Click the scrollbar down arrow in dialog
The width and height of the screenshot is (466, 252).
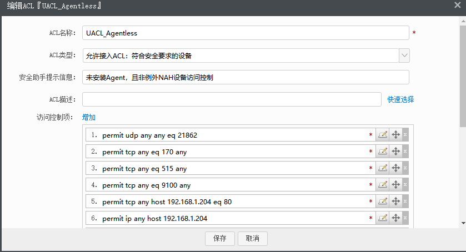pos(463,223)
